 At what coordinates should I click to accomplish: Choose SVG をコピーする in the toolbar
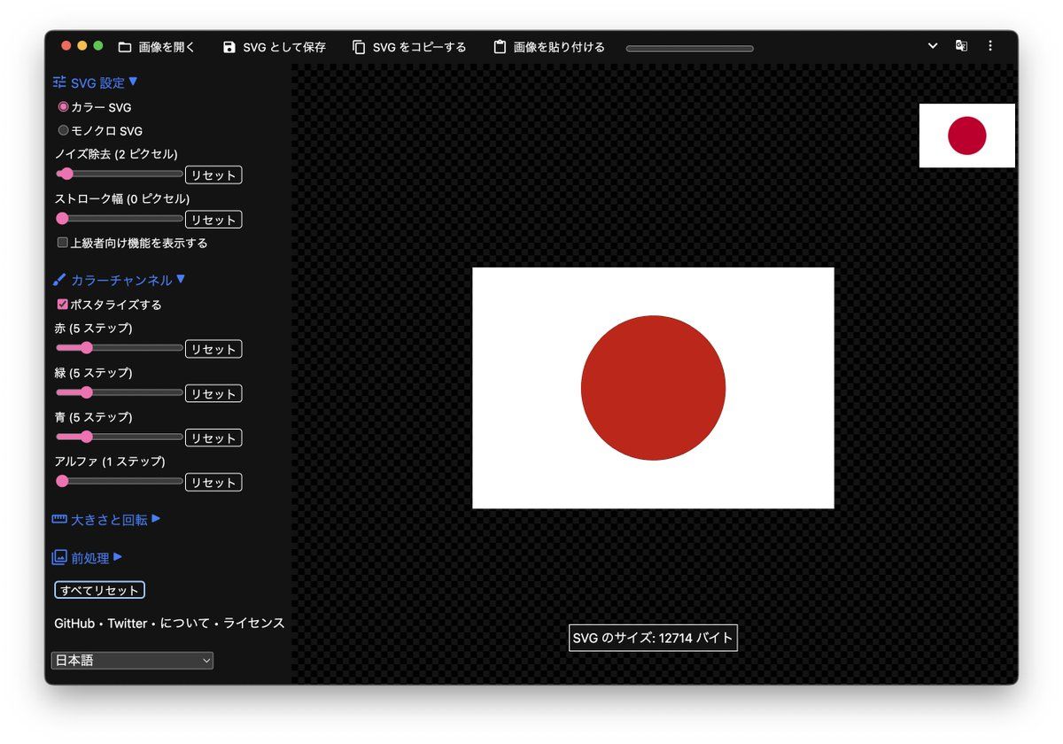click(409, 47)
